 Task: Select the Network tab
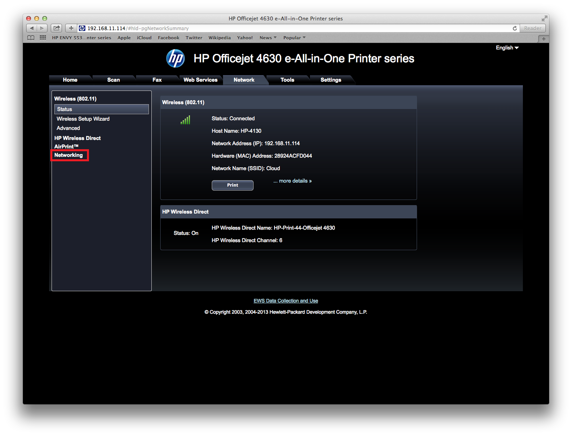coord(244,80)
